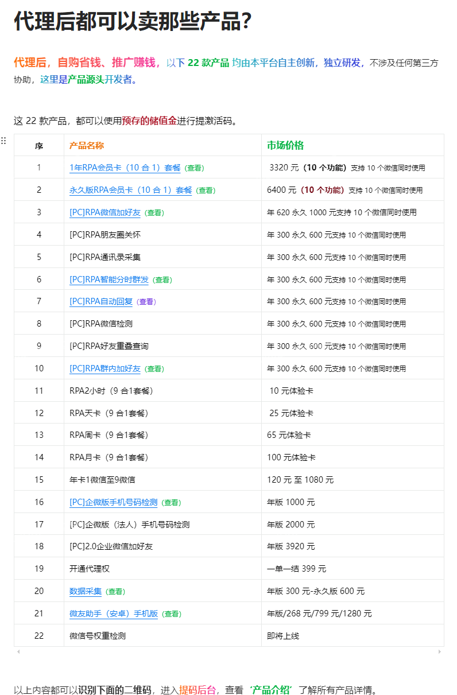Open the [PC]RPA智能分时群发 link

(109, 279)
